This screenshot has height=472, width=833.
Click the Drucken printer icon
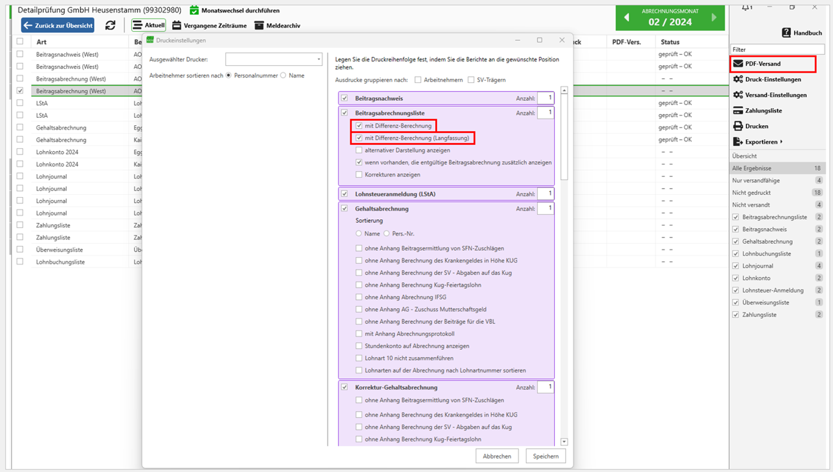[738, 126]
